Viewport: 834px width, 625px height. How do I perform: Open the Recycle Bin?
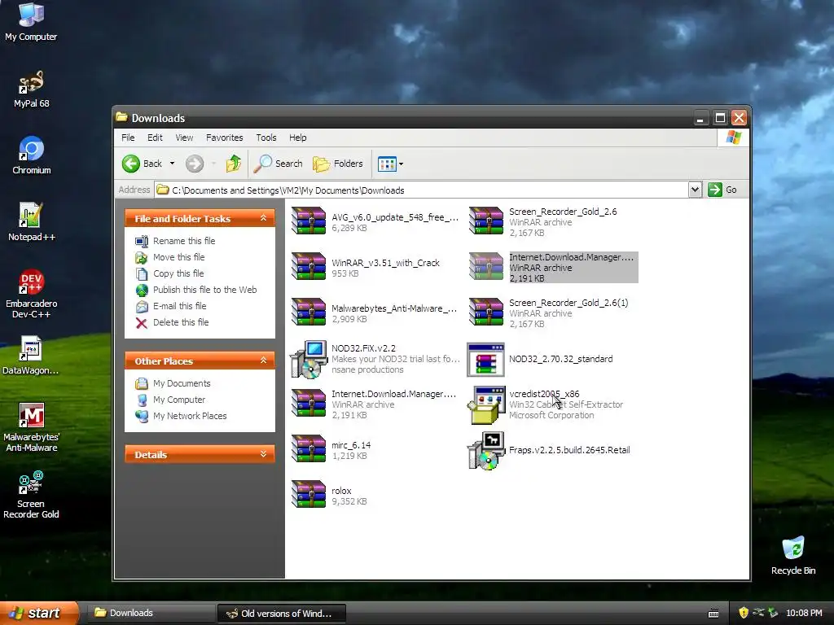pyautogui.click(x=793, y=555)
